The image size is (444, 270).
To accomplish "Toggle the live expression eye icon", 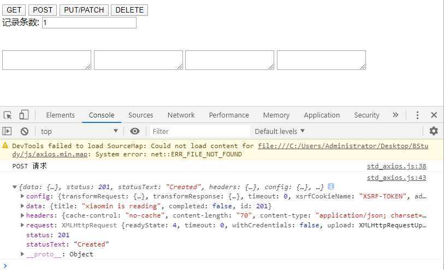I will (x=135, y=131).
